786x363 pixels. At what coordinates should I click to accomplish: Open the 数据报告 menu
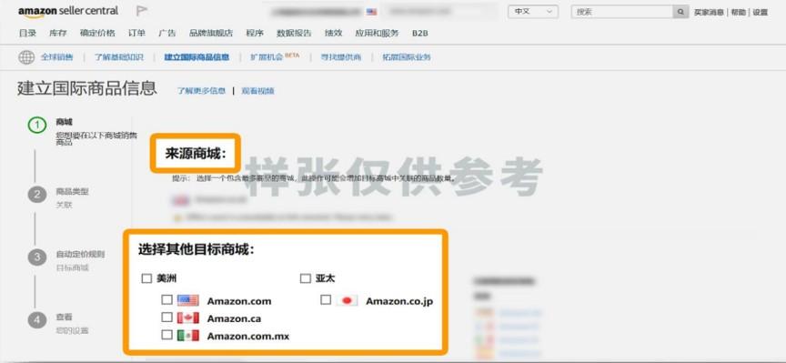pyautogui.click(x=294, y=33)
